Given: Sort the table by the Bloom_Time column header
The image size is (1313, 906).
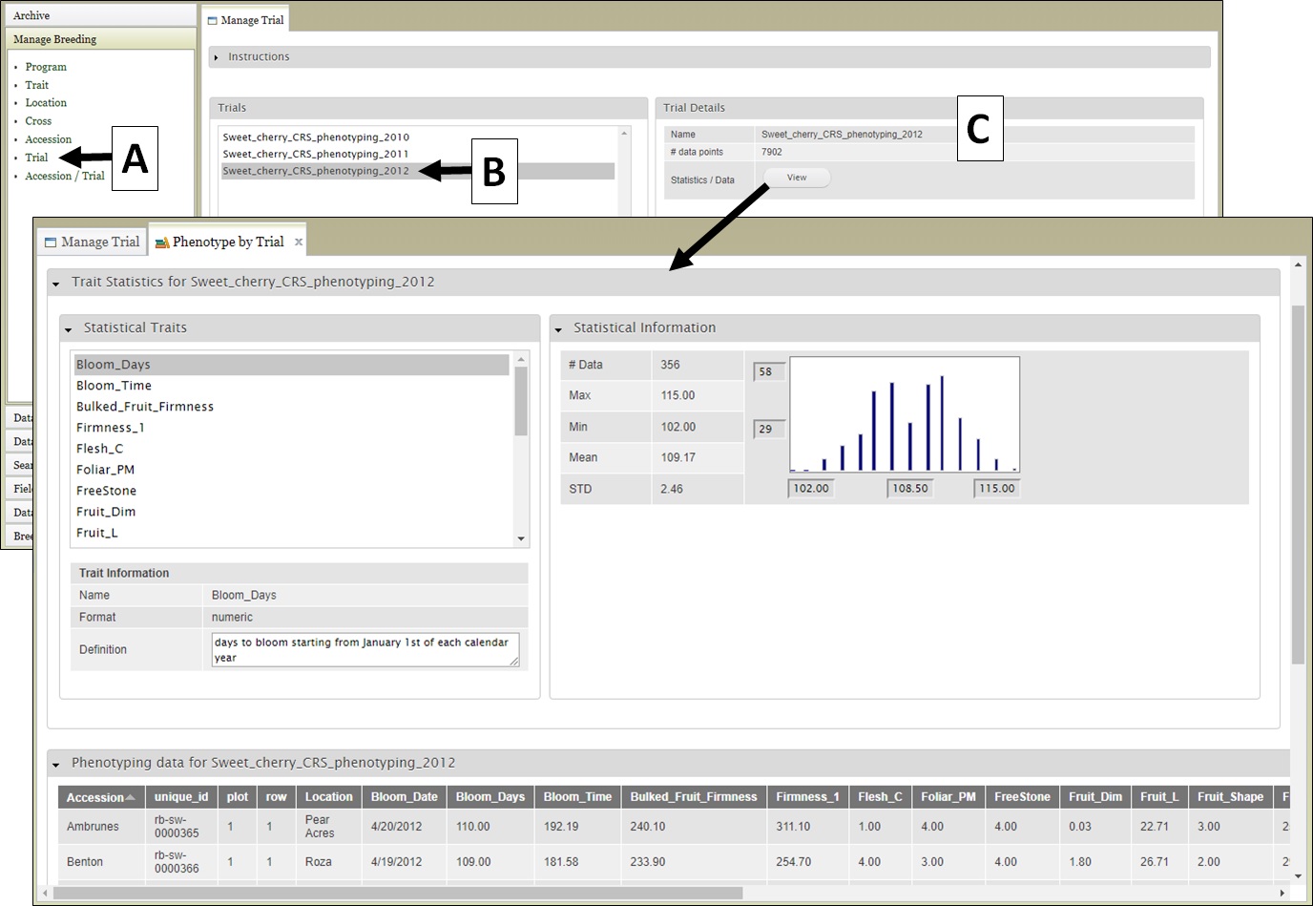Looking at the screenshot, I should pyautogui.click(x=578, y=797).
